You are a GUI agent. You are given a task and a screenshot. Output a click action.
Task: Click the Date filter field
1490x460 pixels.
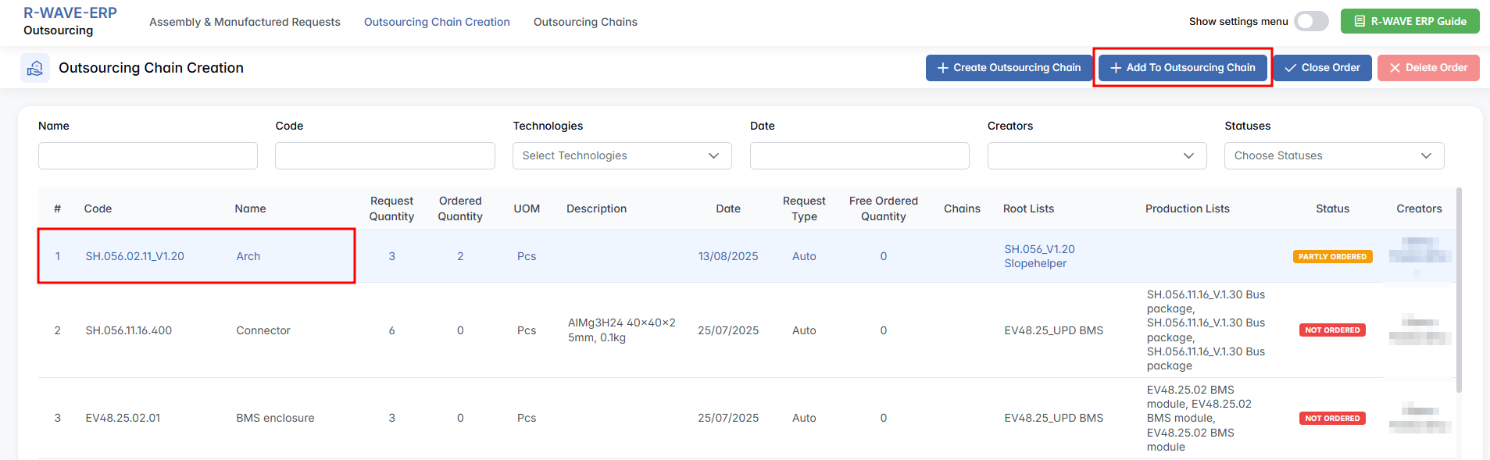pyautogui.click(x=859, y=156)
